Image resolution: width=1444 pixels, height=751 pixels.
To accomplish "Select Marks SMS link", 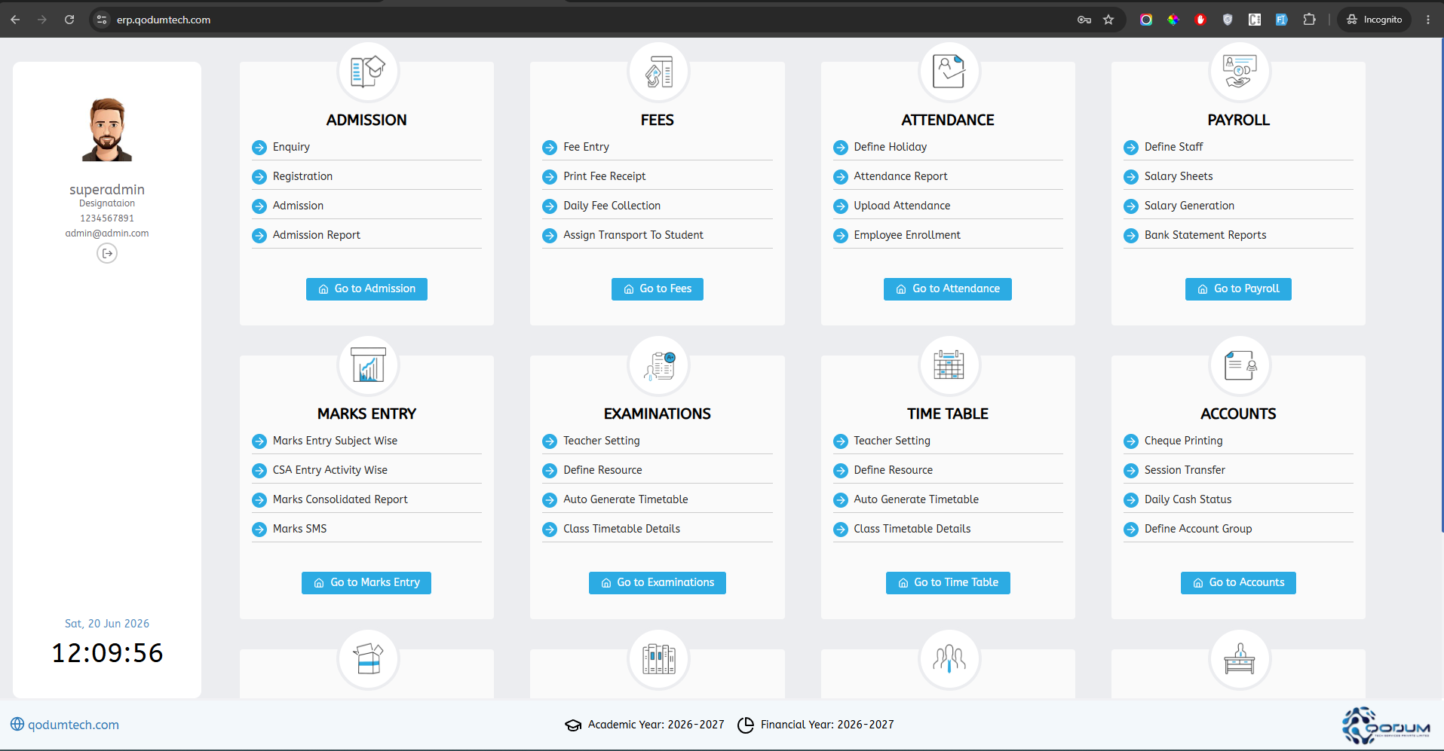I will click(299, 529).
